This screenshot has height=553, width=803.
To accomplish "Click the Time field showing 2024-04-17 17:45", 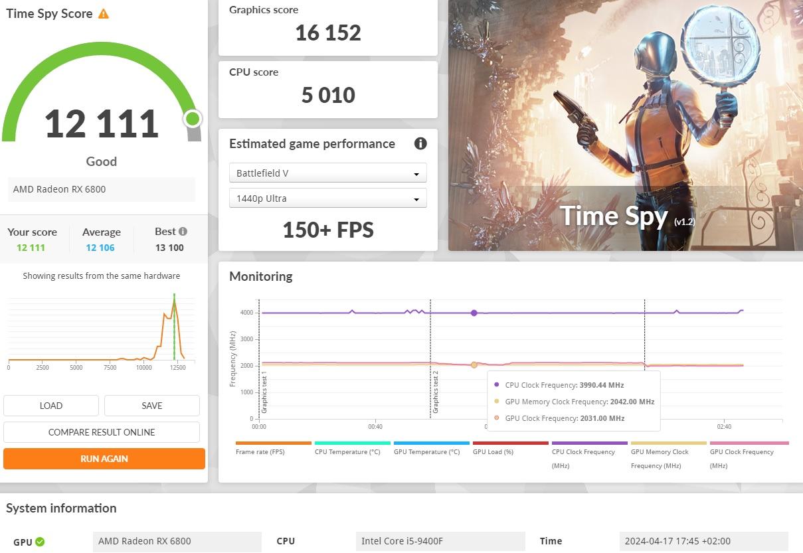I will click(x=704, y=541).
